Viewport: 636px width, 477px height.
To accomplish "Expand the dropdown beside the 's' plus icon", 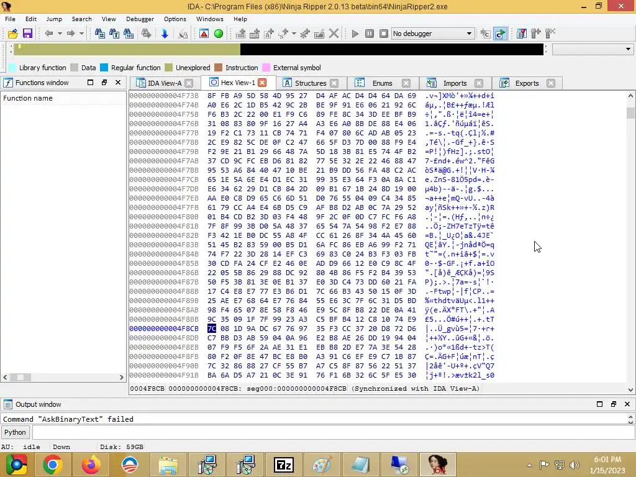I will coord(294,34).
